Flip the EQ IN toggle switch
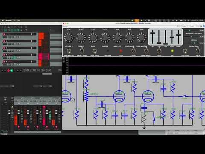This screenshot has height=154, width=205. [198, 50]
